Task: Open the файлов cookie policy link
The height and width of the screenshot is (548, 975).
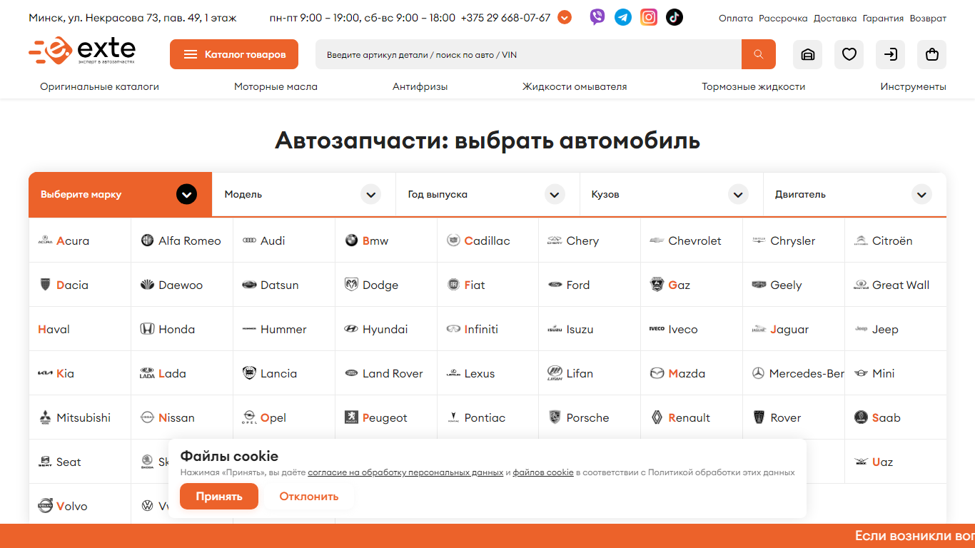Action: (x=543, y=472)
